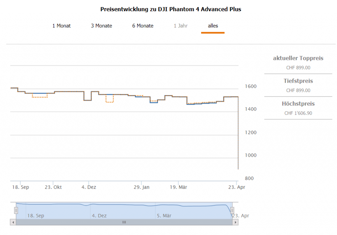
Task: Click the scrollbar thumb grip below the navigator
Action: [124, 222]
